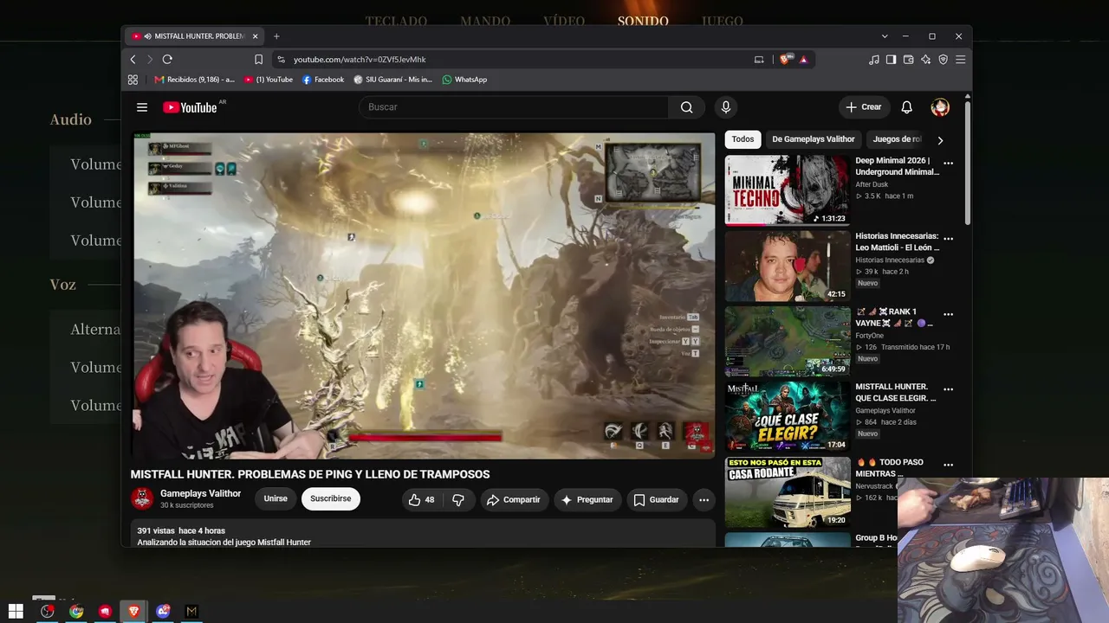Screen dimensions: 1109x623
Task: Play the Casa Rodante video thumbnail
Action: (788, 491)
